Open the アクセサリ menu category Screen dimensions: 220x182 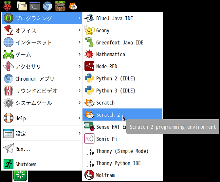(42, 66)
